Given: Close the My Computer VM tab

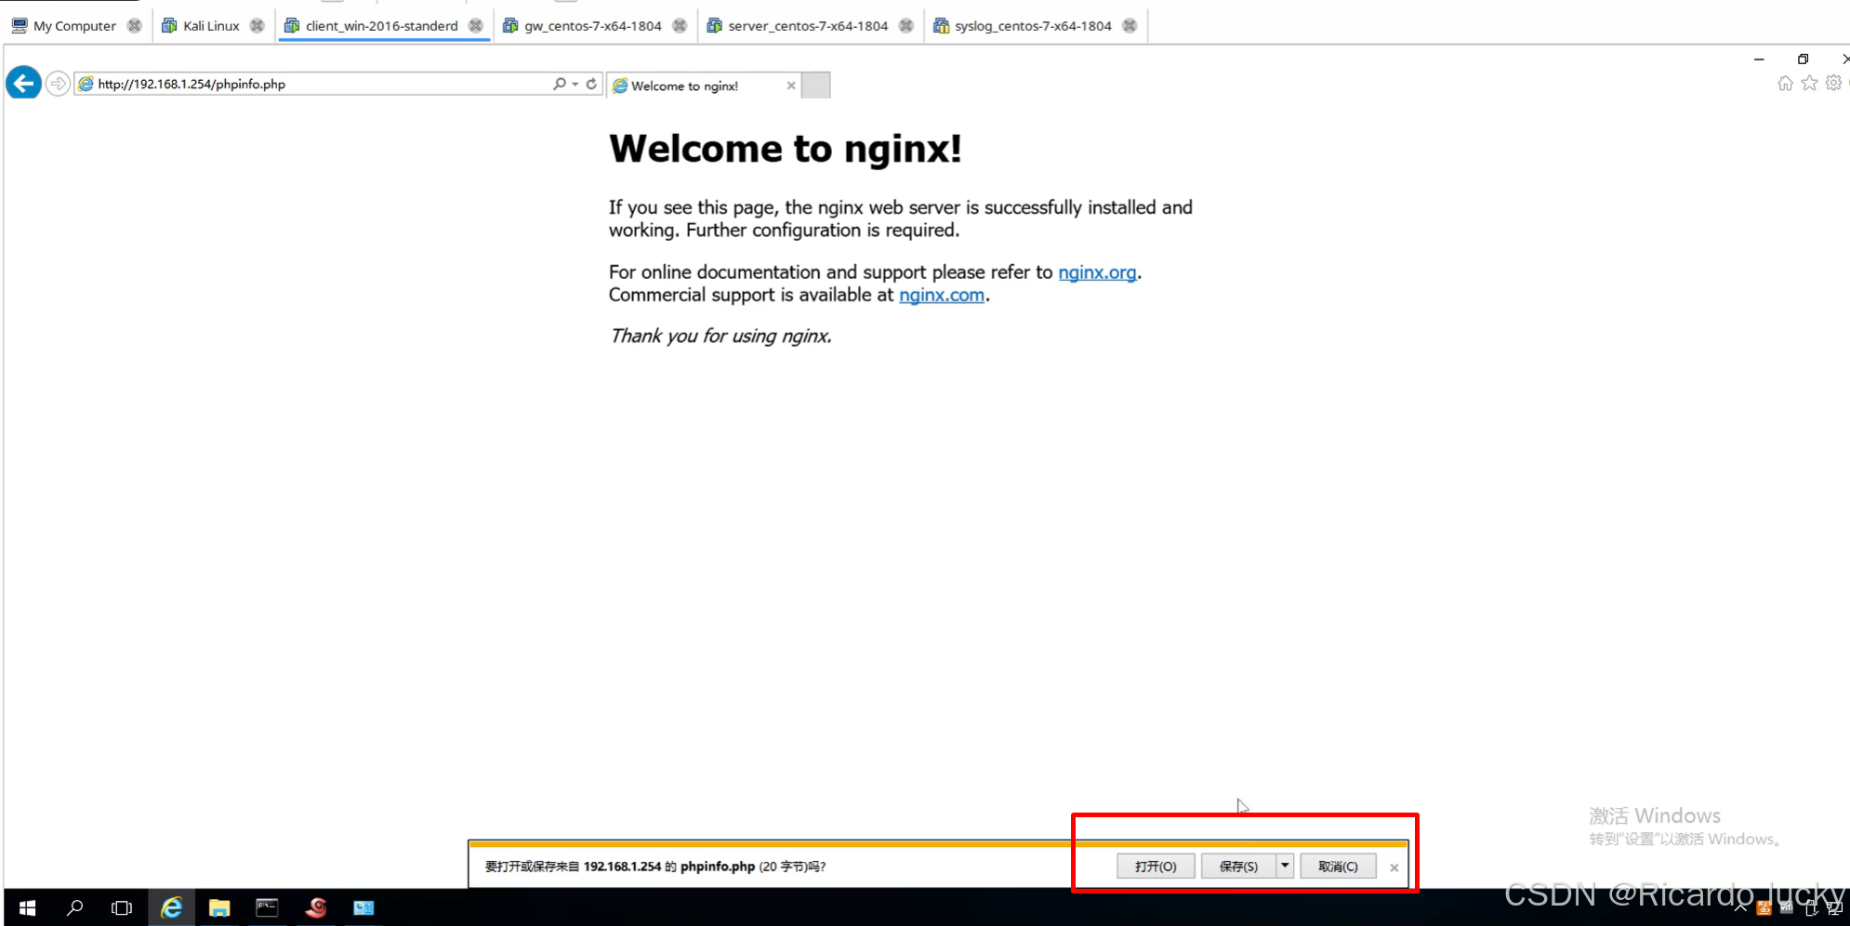Looking at the screenshot, I should [135, 26].
